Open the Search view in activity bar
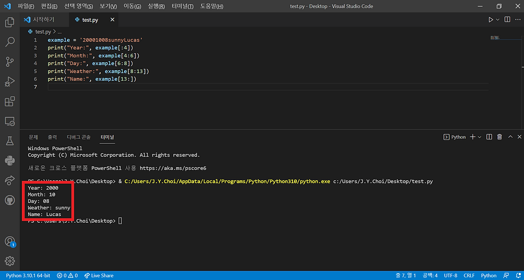 [x=10, y=42]
